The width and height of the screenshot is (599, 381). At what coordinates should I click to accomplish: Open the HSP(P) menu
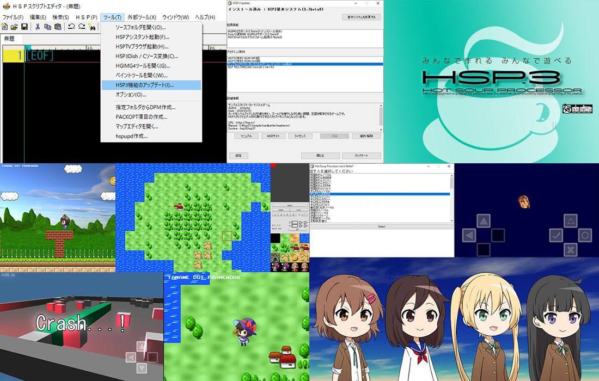[87, 17]
